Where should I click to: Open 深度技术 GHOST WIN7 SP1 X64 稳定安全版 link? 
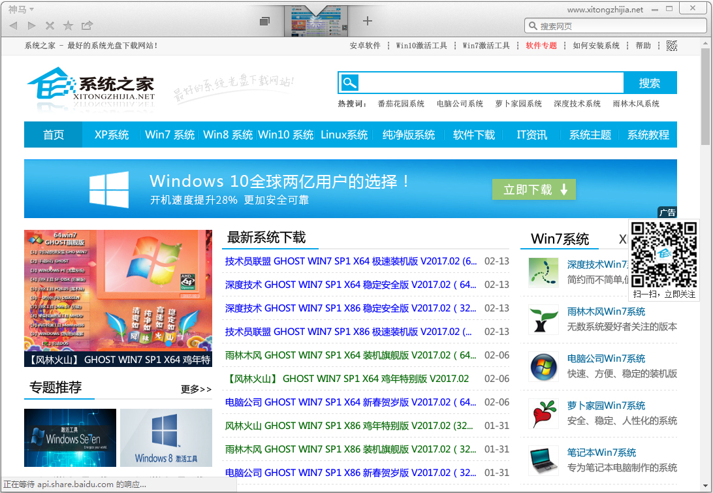click(x=350, y=285)
